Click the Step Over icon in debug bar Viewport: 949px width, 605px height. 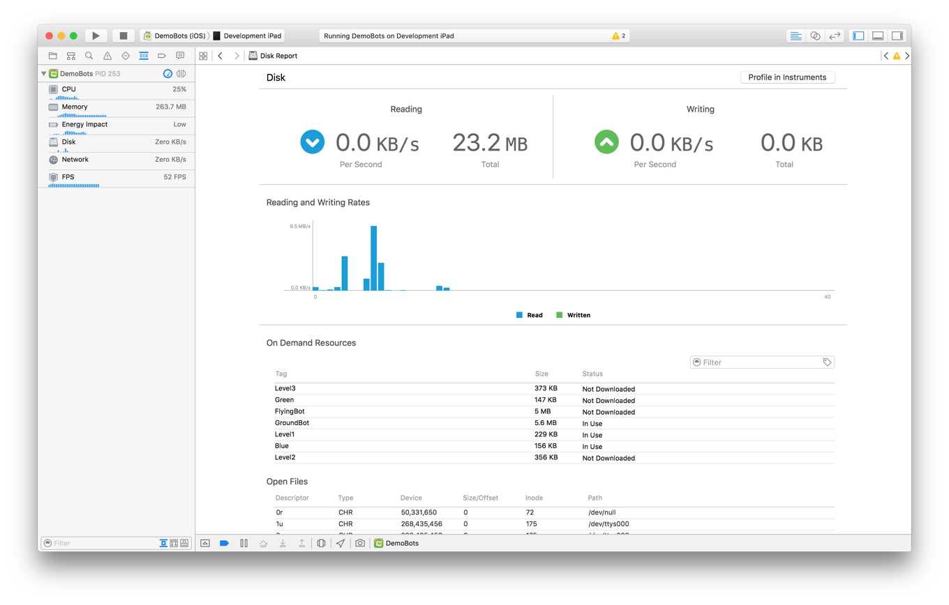263,543
